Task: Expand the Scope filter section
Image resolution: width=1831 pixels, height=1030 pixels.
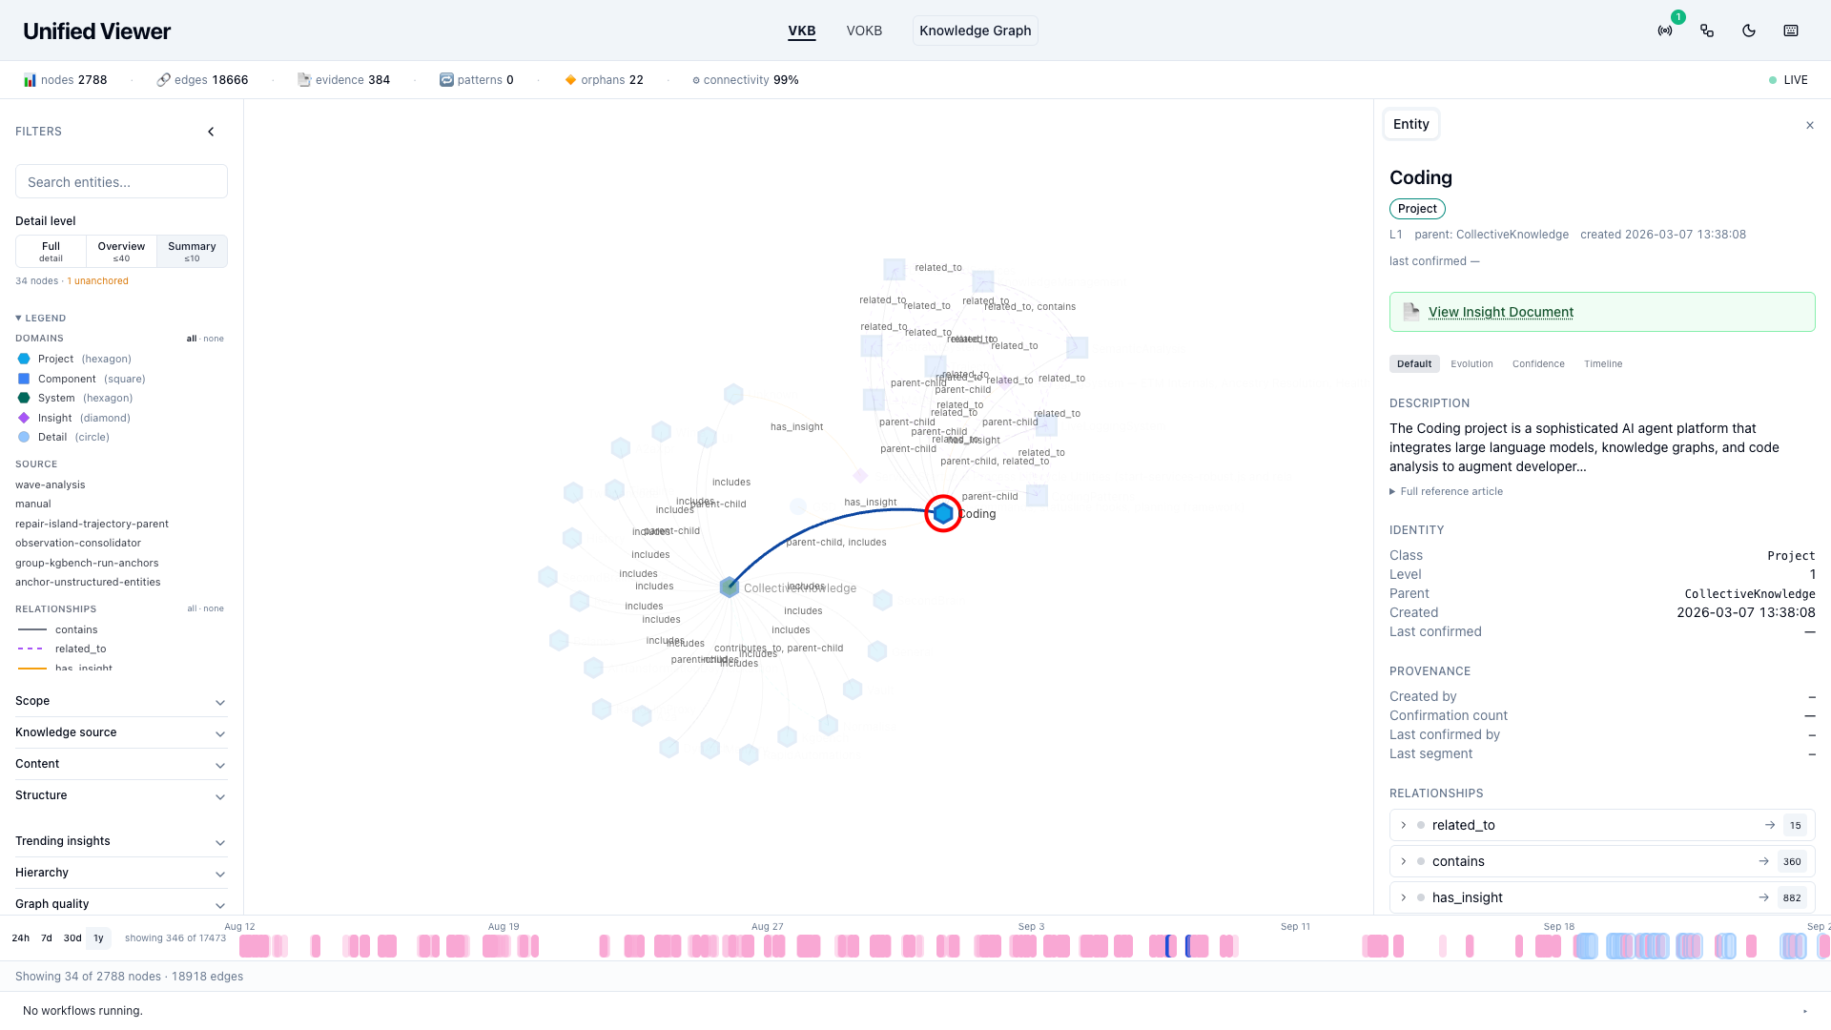Action: 121,701
